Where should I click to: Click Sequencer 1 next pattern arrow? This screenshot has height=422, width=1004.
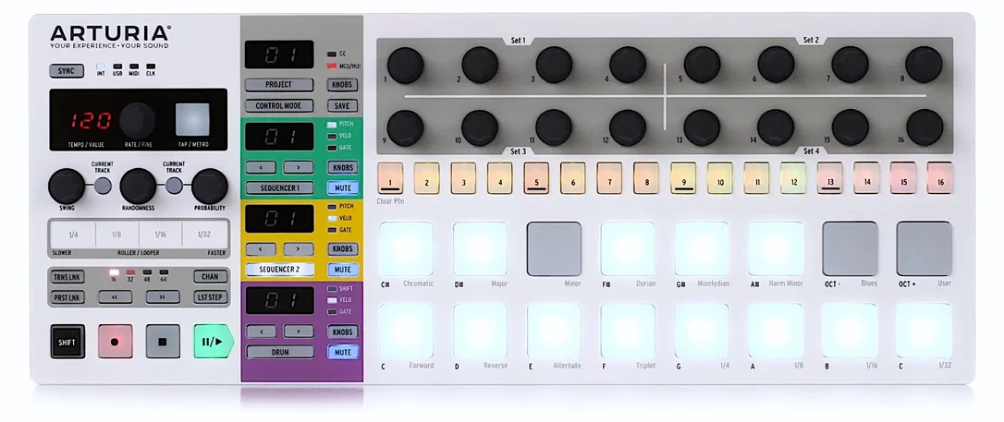click(299, 167)
